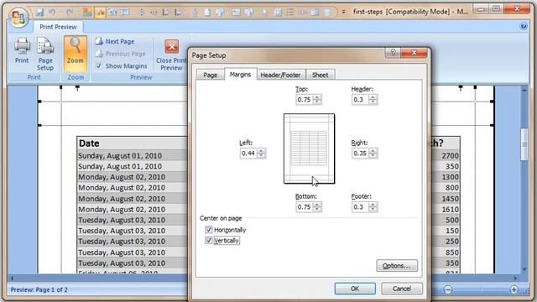Click horizontal scrollbar left arrow
Screen dimensions: 537x302
(12, 279)
